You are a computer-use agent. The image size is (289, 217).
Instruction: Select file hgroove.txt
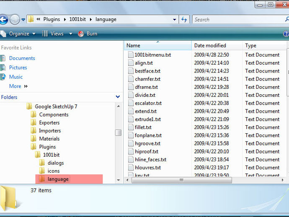[x=147, y=143]
